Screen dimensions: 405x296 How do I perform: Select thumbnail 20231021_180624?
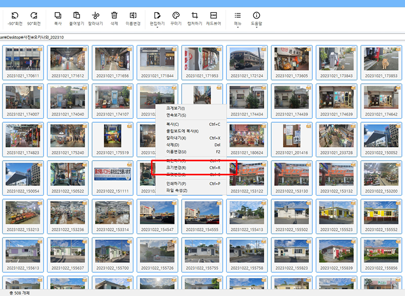(247, 139)
